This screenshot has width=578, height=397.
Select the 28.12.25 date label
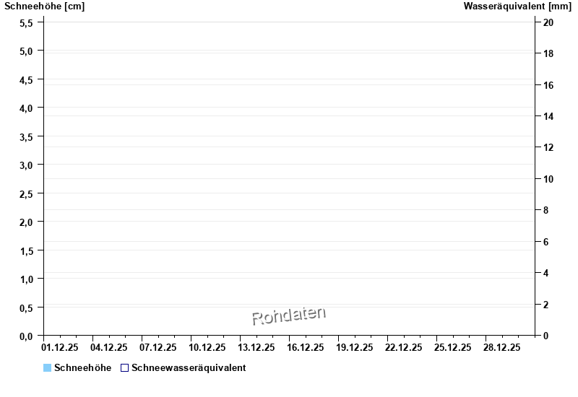click(501, 347)
